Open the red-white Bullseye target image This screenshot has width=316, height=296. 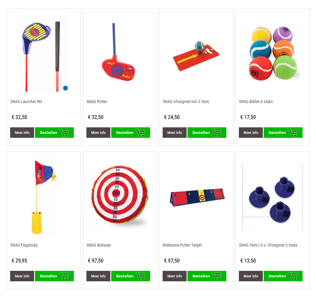(x=120, y=194)
